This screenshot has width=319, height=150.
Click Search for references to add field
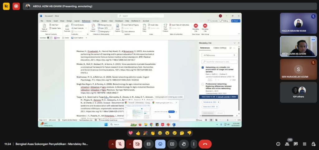tap(219, 62)
